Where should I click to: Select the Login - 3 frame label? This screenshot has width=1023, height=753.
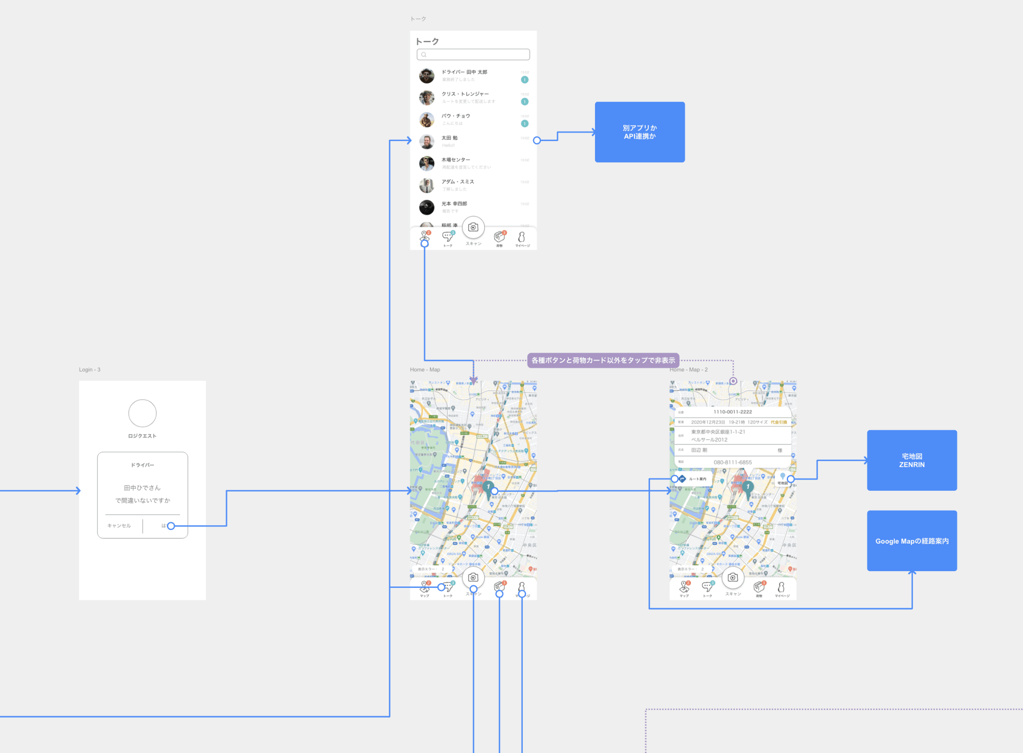pyautogui.click(x=90, y=370)
